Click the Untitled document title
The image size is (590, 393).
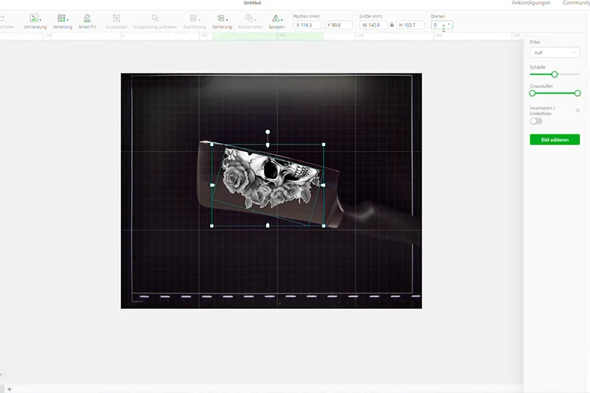pos(252,3)
